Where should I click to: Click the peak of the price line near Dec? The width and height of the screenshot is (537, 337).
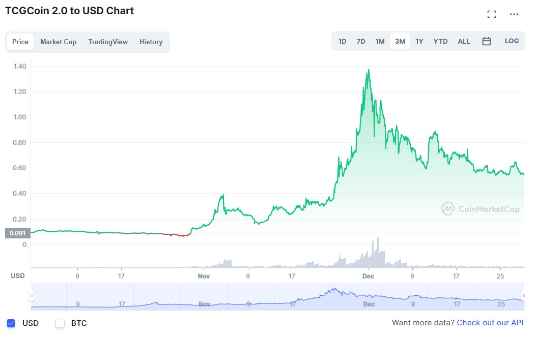pos(369,70)
